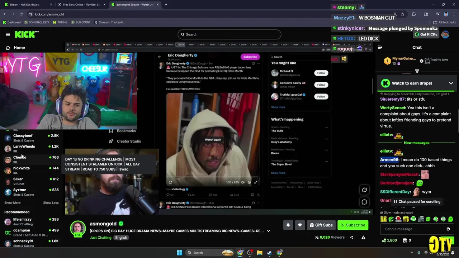Click the rotate icon on the stream overlay
Image resolution: width=459 pixels, height=258 pixels.
[x=364, y=190]
